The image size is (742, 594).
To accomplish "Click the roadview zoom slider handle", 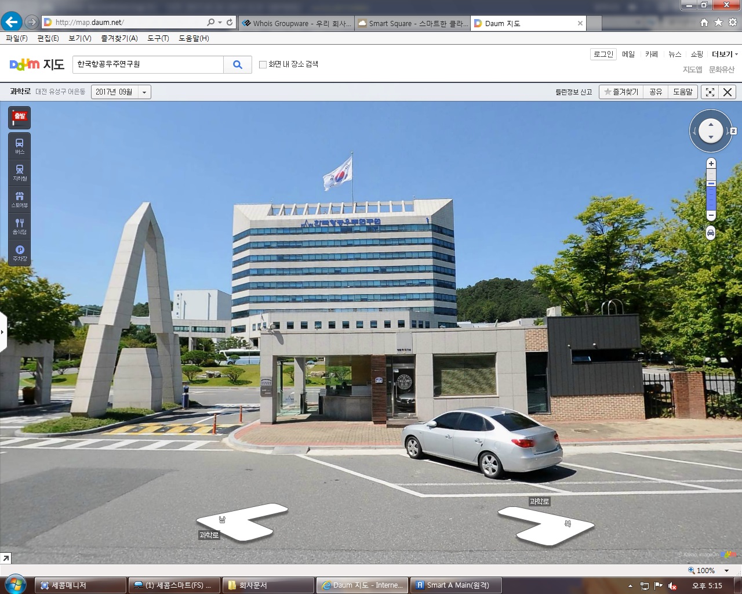I will [x=711, y=183].
